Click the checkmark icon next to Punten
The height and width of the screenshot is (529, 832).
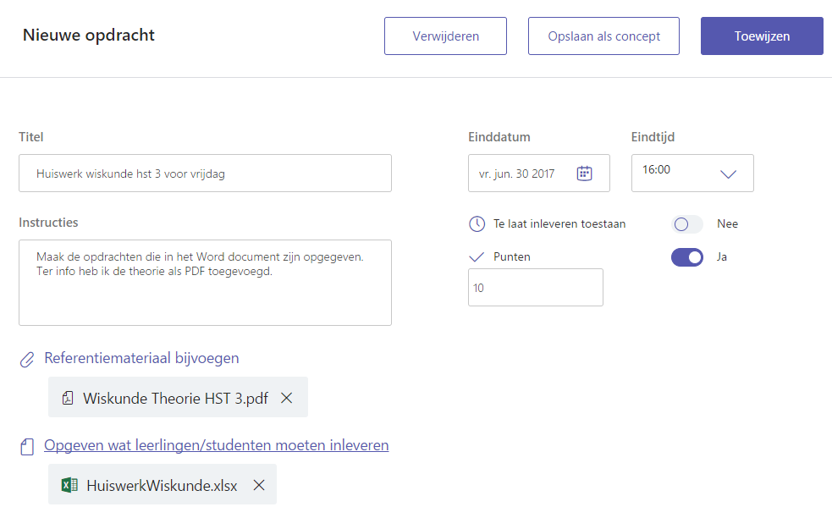[x=477, y=256]
